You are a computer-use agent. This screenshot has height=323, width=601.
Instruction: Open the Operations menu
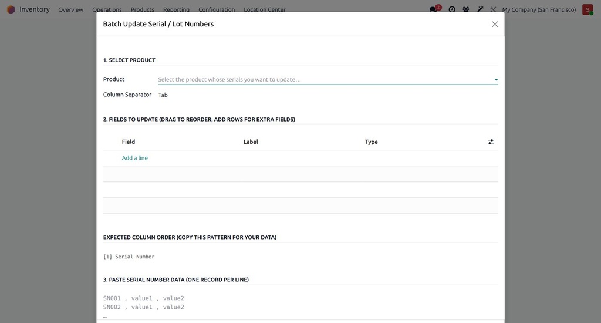click(107, 9)
